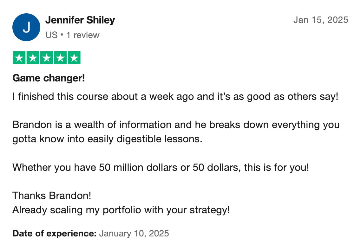Click the January 10, 2025 experience date
Screen dimensions: 361x251
click(134, 234)
